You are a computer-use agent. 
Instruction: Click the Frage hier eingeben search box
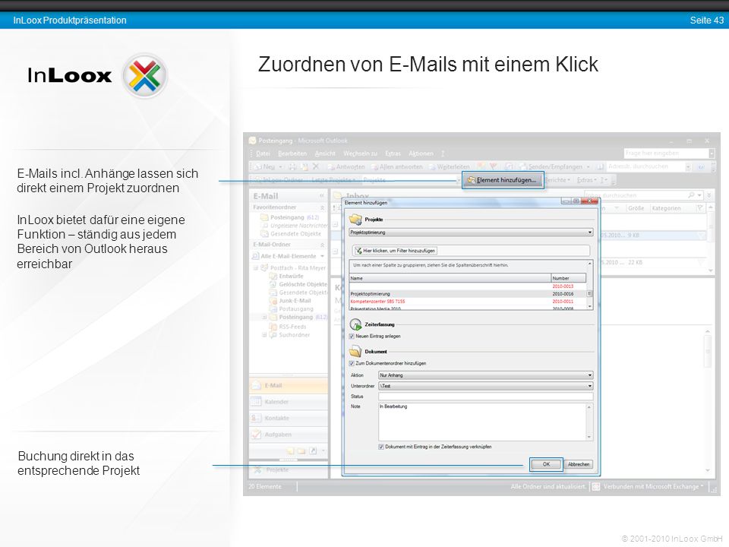pyautogui.click(x=666, y=153)
